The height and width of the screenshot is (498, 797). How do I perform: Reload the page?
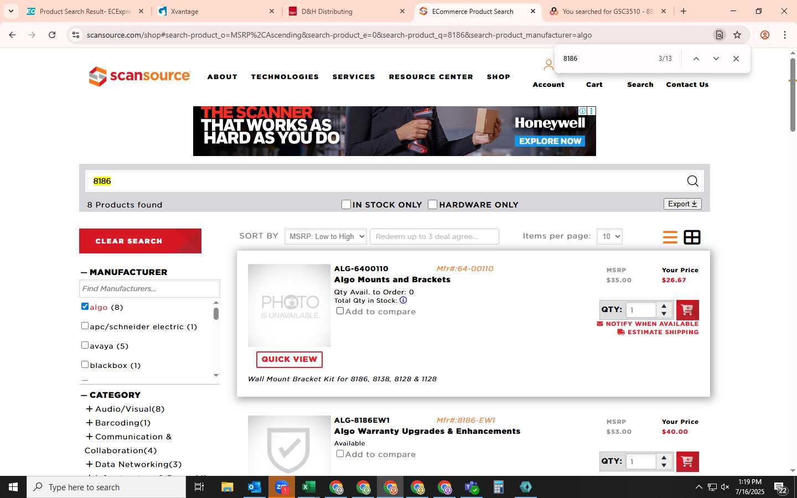pos(52,35)
